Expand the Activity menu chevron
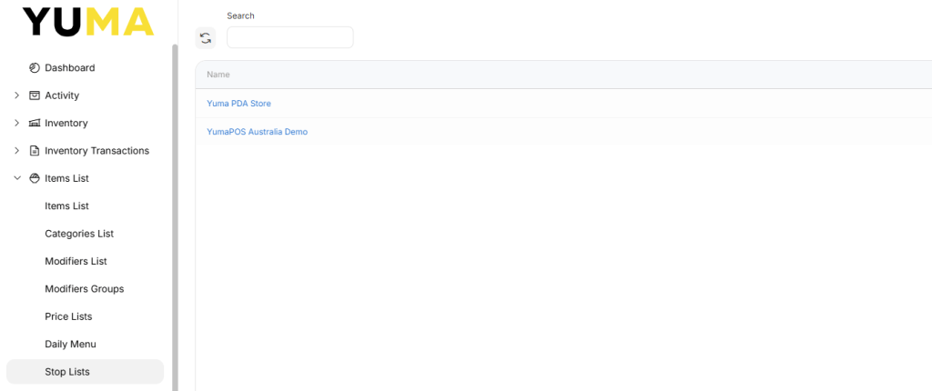 16,95
